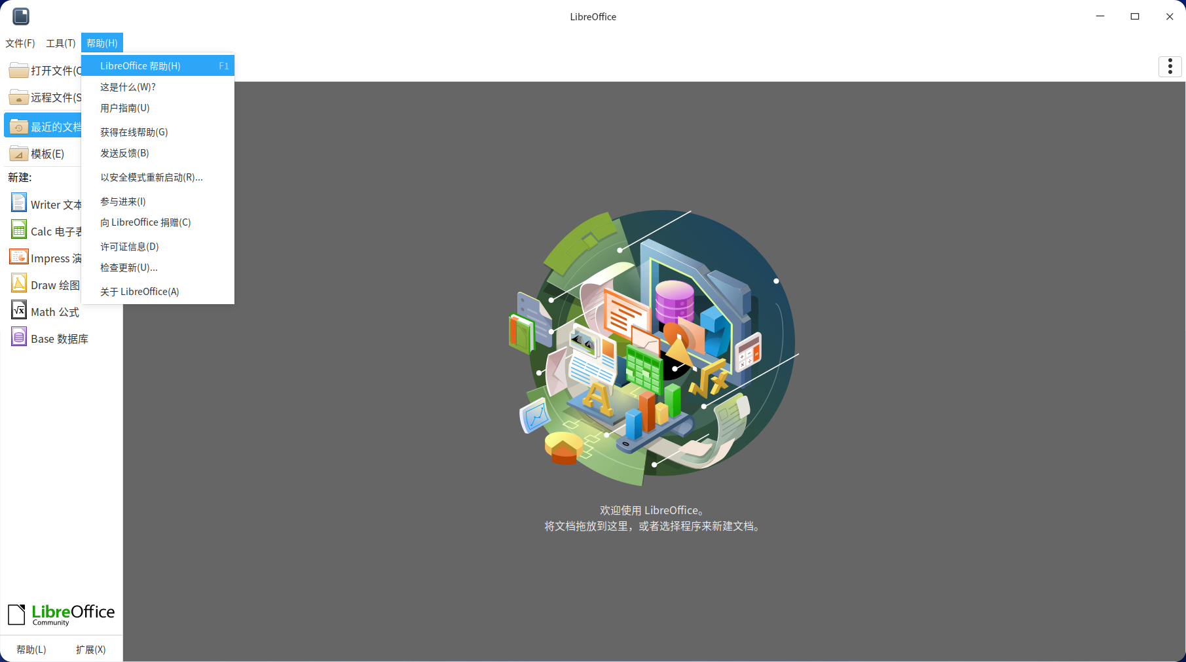
Task: Choose 检查更新(U)... menu item
Action: (x=158, y=268)
